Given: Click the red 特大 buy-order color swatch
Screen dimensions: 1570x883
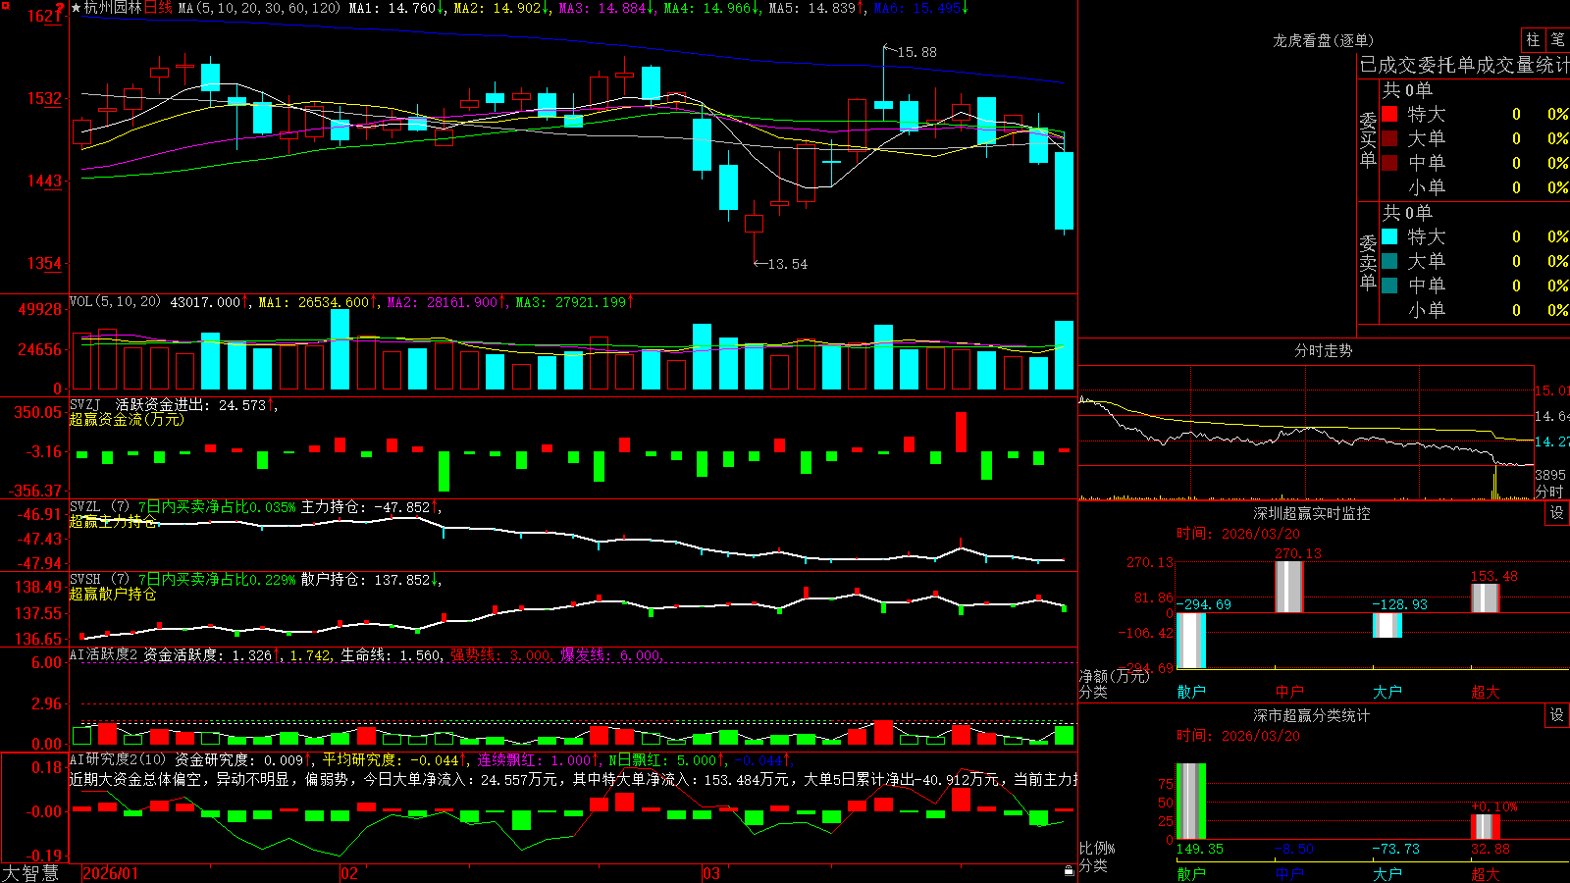Looking at the screenshot, I should pos(1389,114).
